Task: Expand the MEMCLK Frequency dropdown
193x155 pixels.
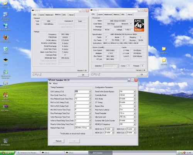Action: 135,124
